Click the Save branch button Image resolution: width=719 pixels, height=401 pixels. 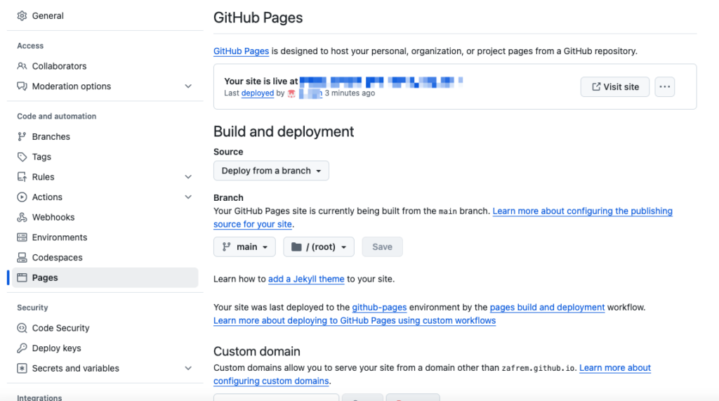click(382, 246)
